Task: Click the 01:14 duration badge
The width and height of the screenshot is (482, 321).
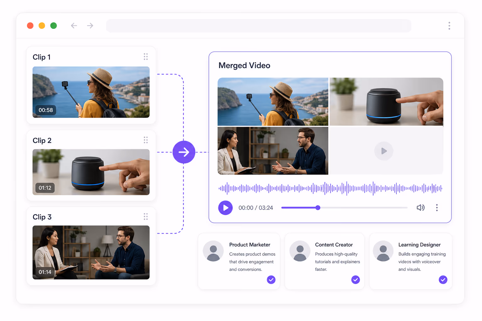Action: (x=45, y=272)
